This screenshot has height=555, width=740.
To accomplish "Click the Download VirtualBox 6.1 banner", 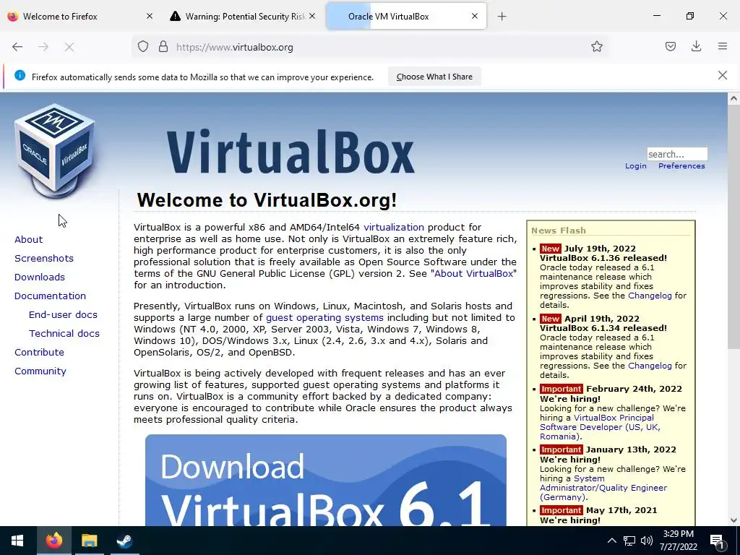I will (x=326, y=480).
